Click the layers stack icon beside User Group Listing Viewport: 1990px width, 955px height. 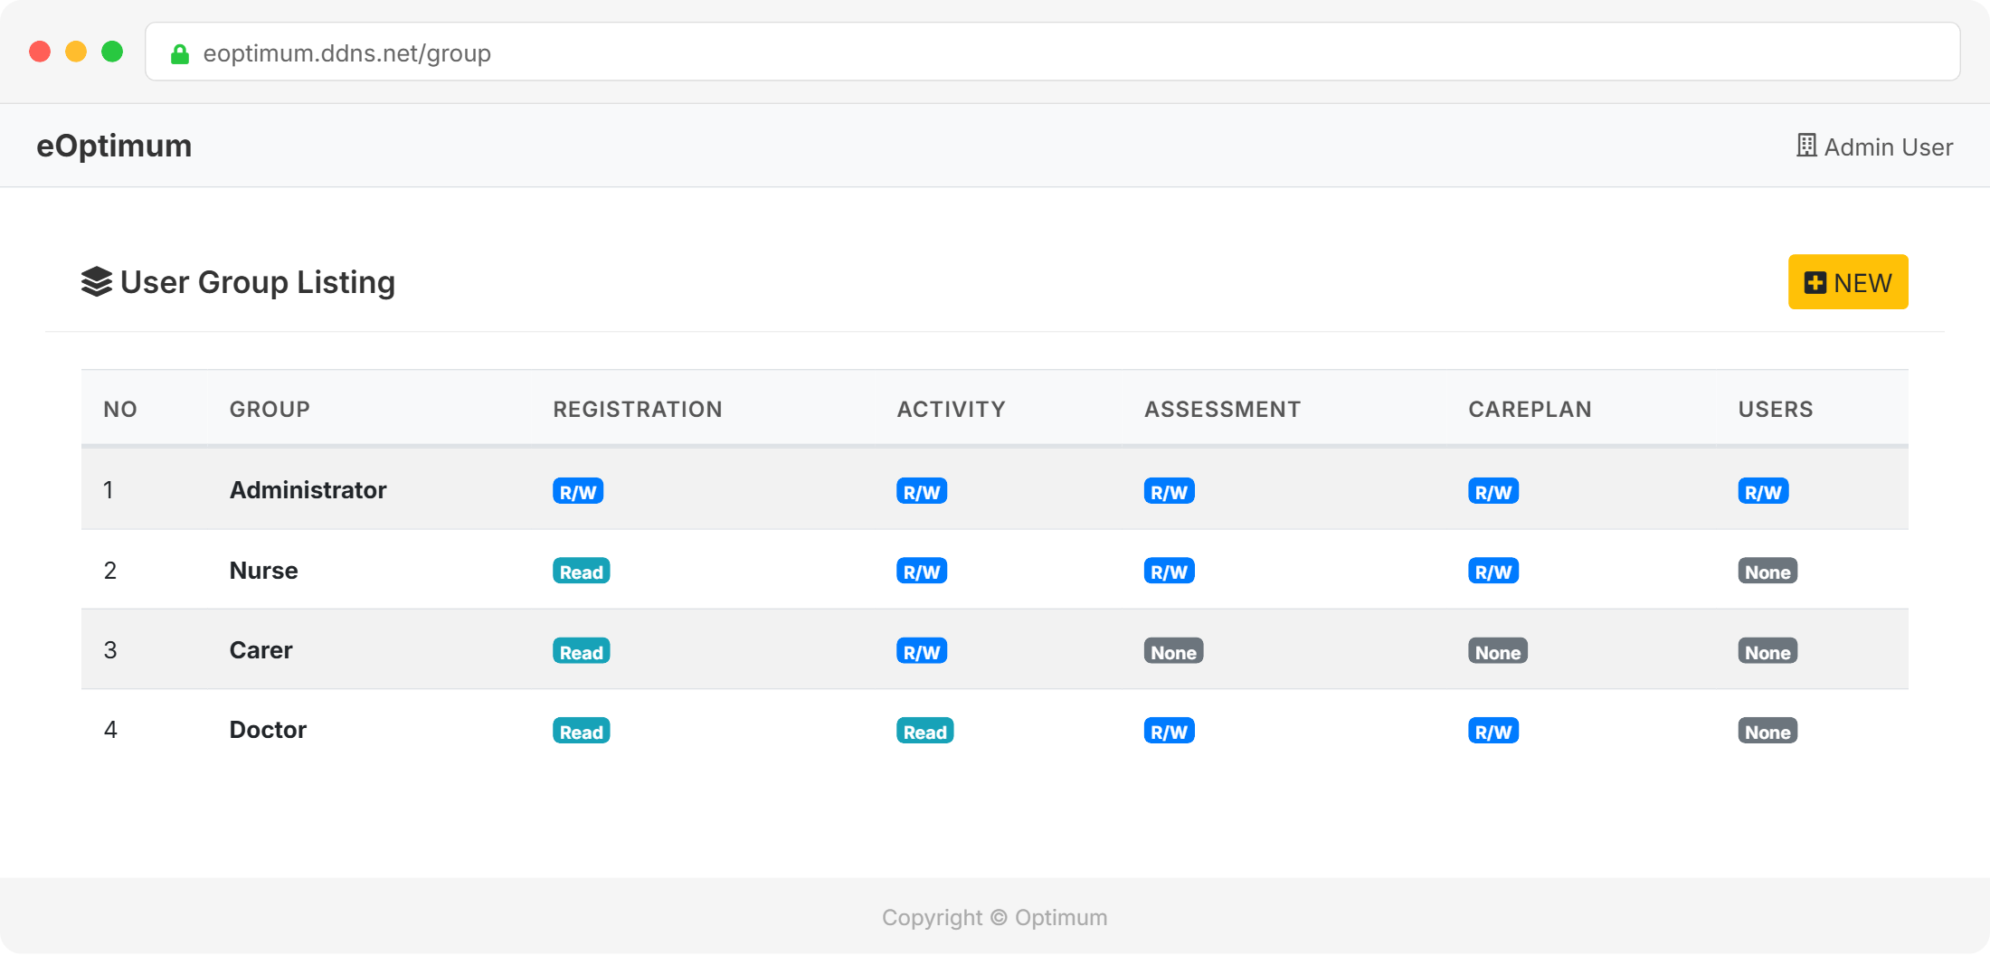(x=97, y=282)
